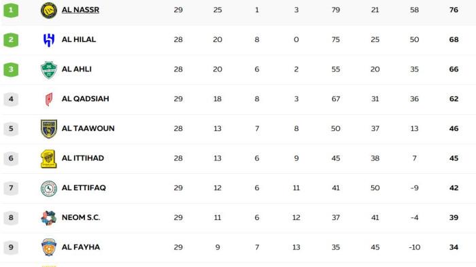Click the Al Nassr club crest

(48, 10)
